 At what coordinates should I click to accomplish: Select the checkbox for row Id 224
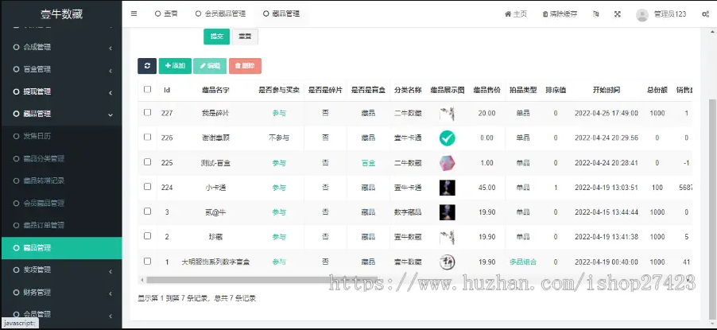click(x=147, y=187)
